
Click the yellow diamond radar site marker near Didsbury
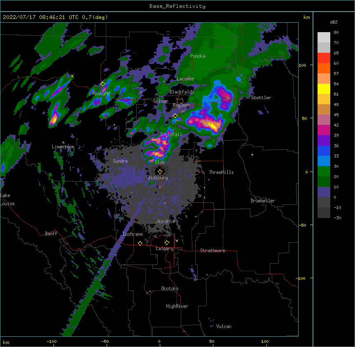coord(160,172)
